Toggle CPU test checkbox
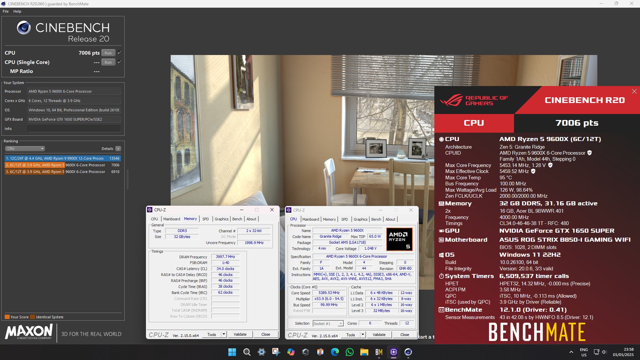 [119, 53]
